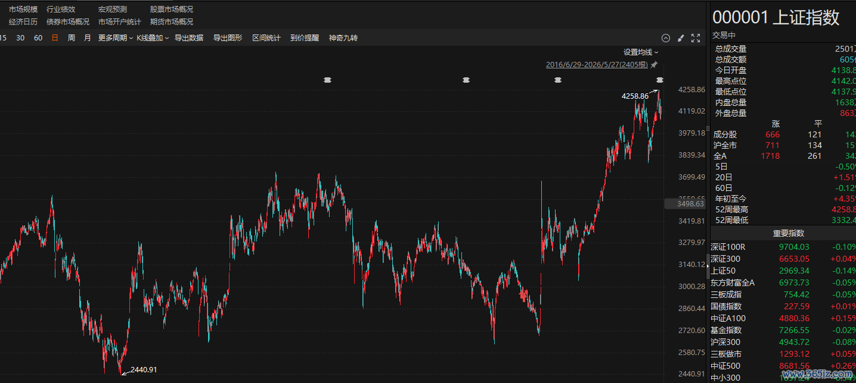Collapse the chart toolbar with the circled up-arrow icon
Image resolution: width=856 pixels, height=383 pixels.
[666, 38]
